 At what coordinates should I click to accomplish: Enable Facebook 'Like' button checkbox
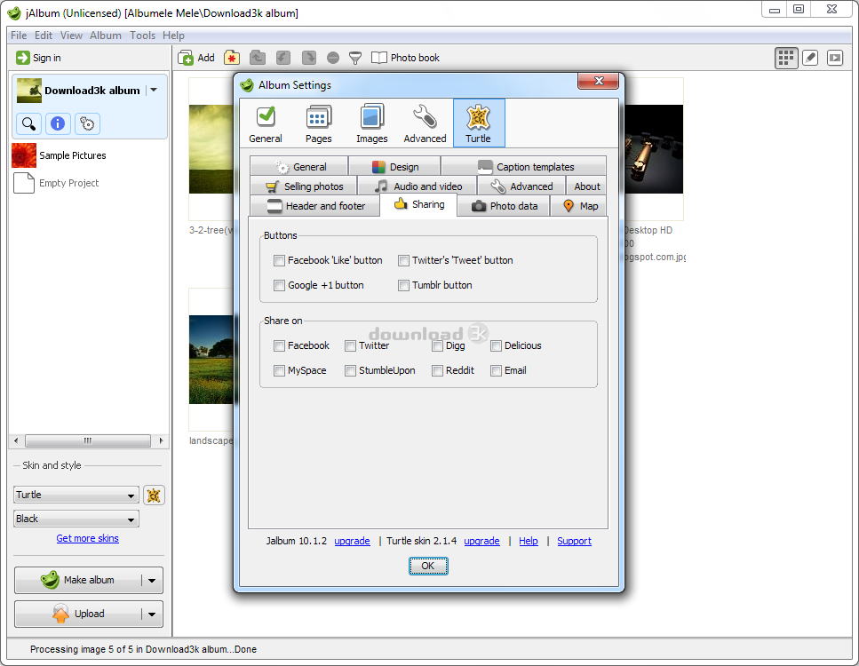click(280, 261)
